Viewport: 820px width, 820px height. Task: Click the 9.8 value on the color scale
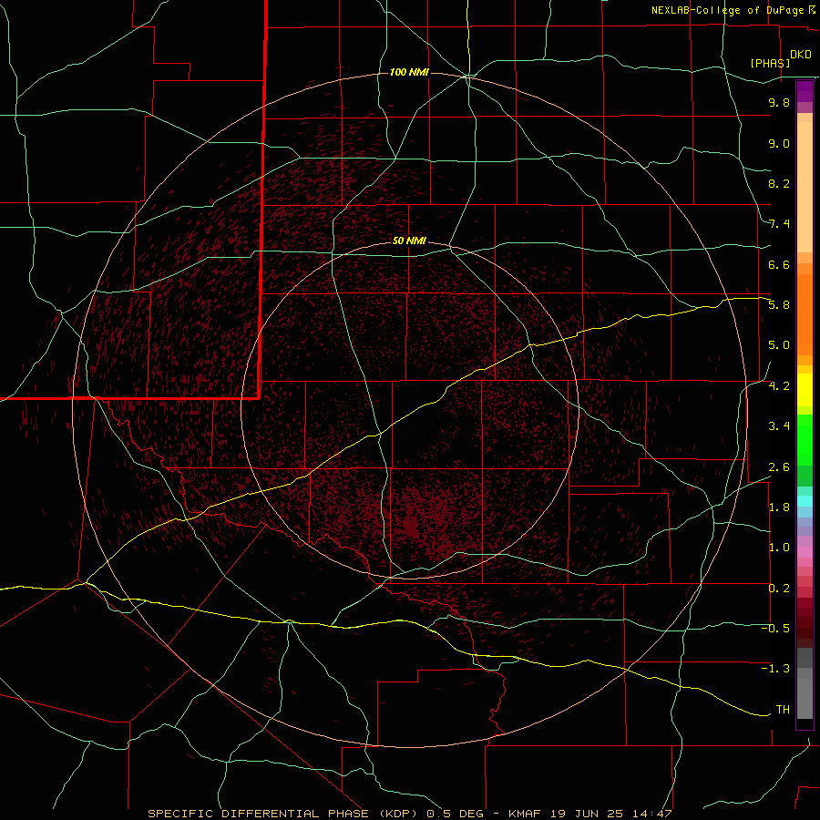pos(779,102)
